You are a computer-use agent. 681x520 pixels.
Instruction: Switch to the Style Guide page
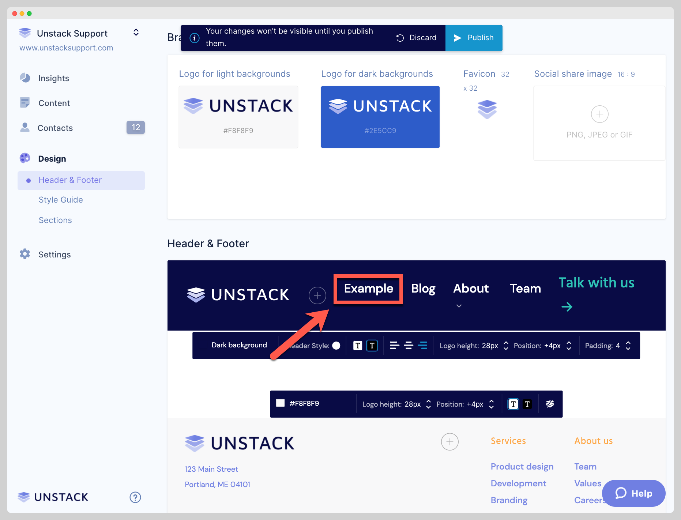(x=61, y=200)
